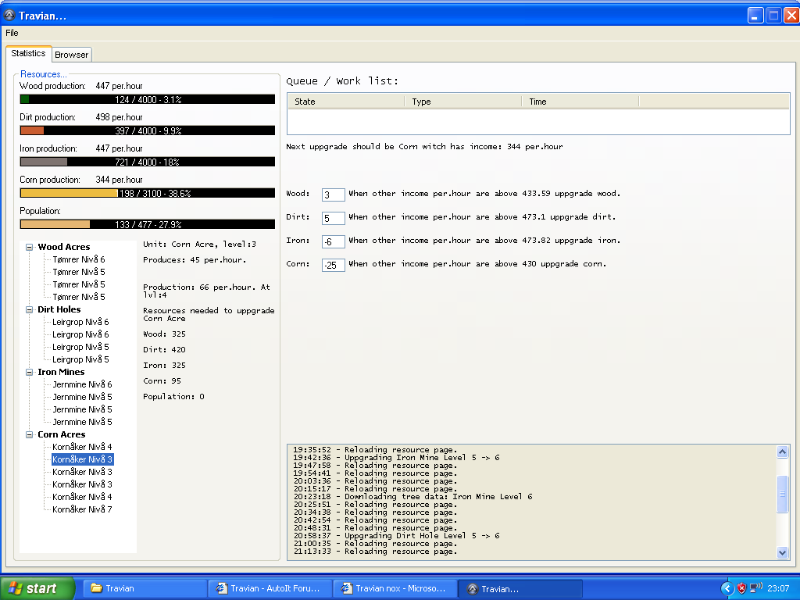The image size is (800, 600).
Task: Click the Type column header
Action: pos(463,102)
